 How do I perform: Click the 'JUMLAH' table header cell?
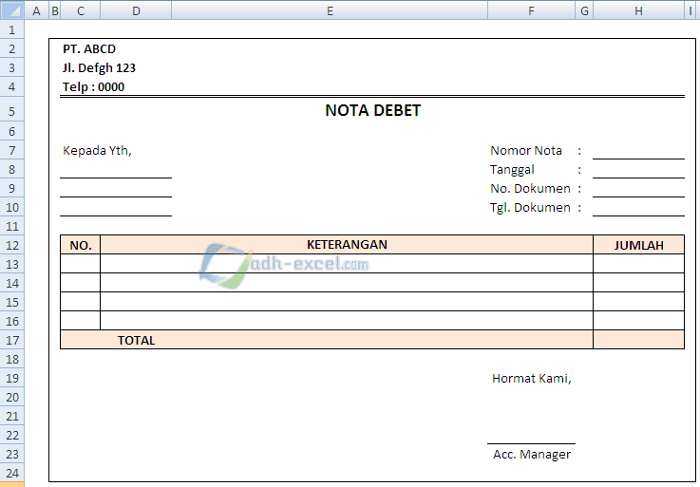point(639,245)
